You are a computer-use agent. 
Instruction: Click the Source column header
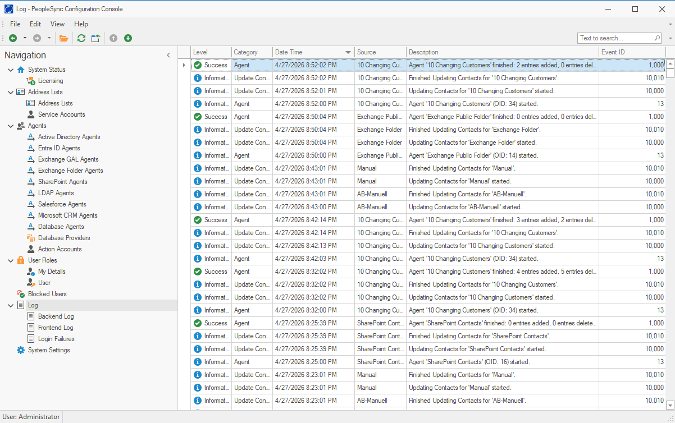pyautogui.click(x=381, y=52)
